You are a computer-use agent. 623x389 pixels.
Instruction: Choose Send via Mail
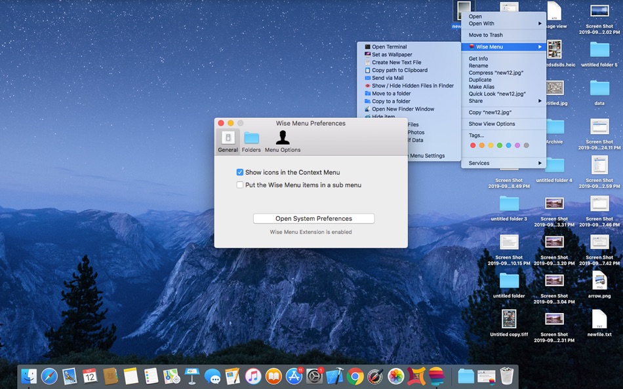[409, 78]
